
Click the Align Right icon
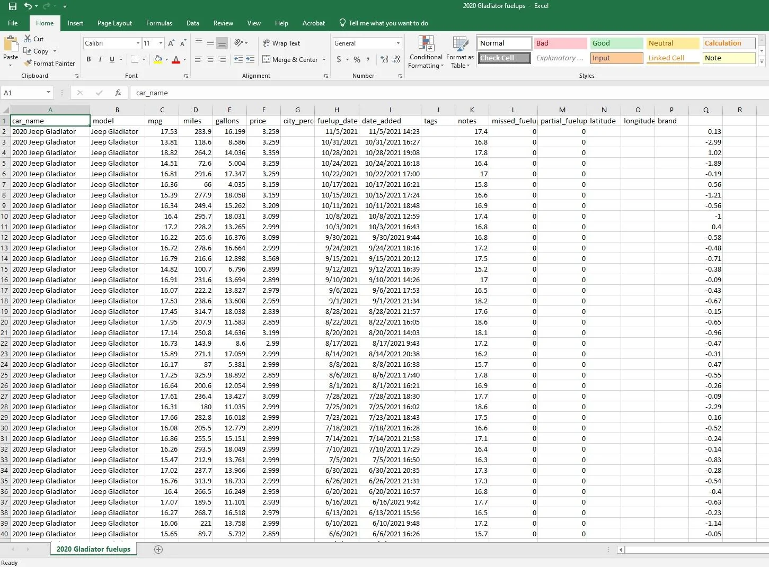[x=222, y=59]
